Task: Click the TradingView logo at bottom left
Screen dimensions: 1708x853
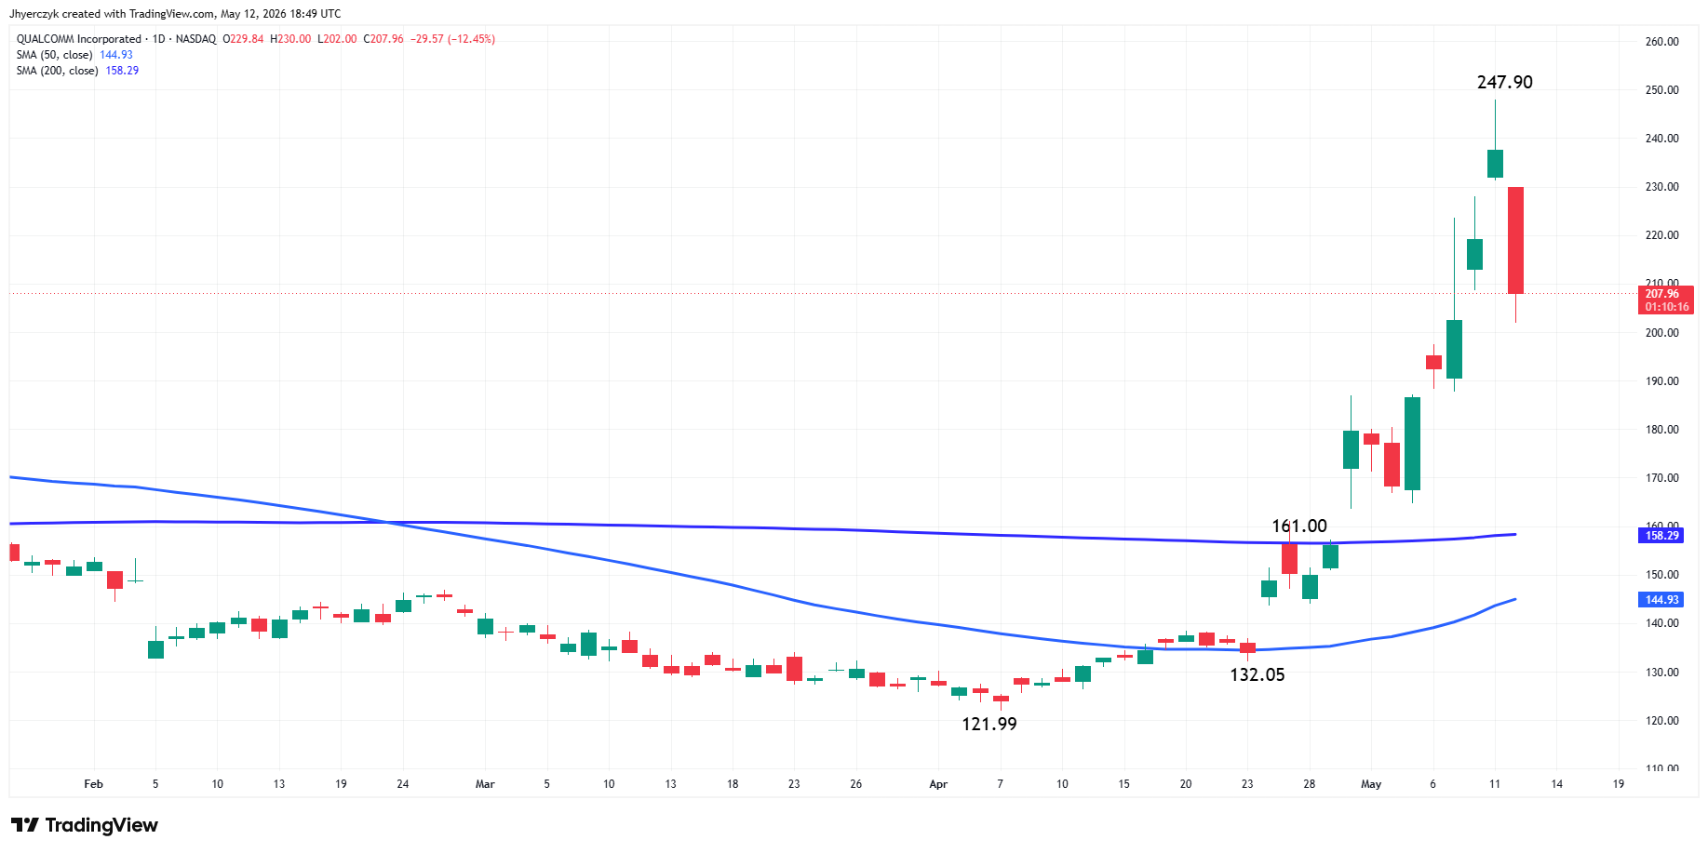Action: coord(85,825)
